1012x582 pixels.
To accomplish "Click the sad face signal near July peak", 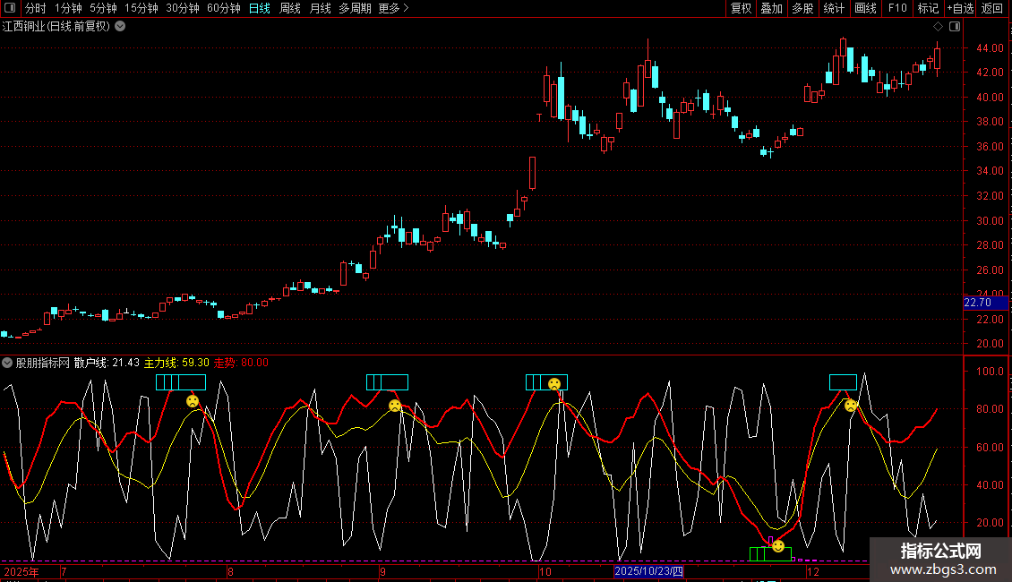I will tap(193, 401).
